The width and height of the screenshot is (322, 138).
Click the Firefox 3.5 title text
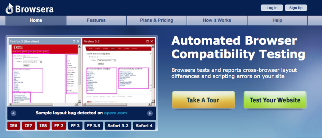(91, 42)
